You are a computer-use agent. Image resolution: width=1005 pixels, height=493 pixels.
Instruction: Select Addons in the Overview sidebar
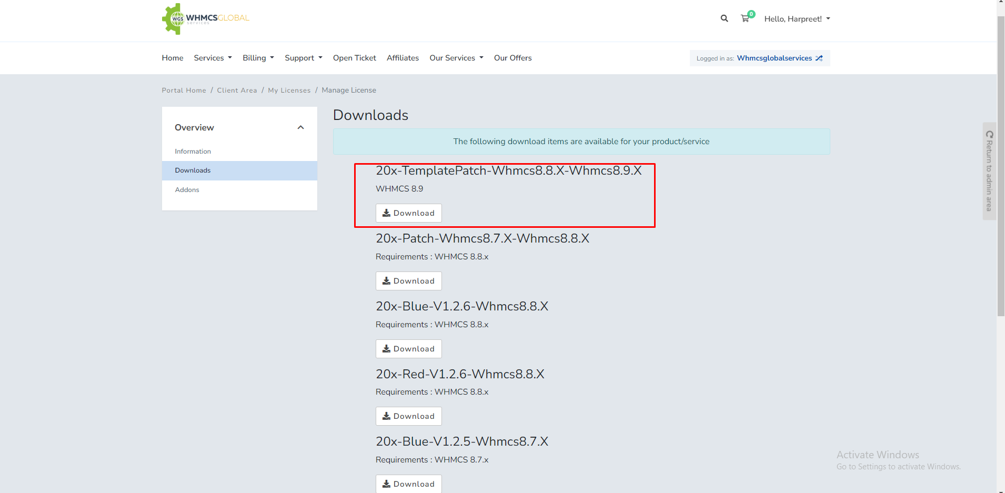(x=187, y=190)
